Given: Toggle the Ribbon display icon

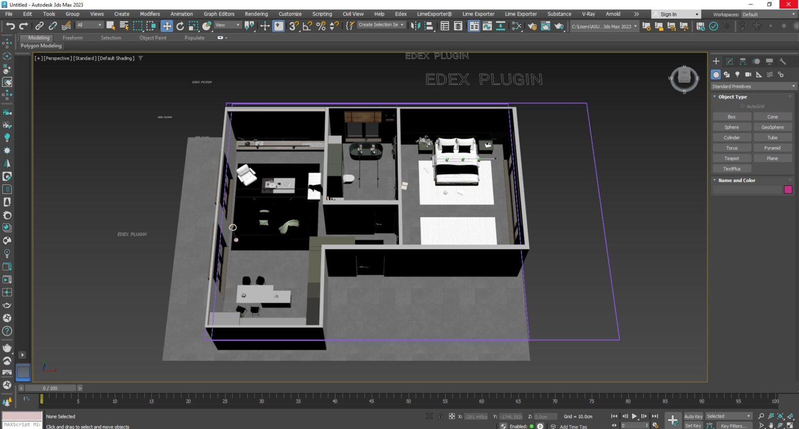Looking at the screenshot, I should point(474,26).
